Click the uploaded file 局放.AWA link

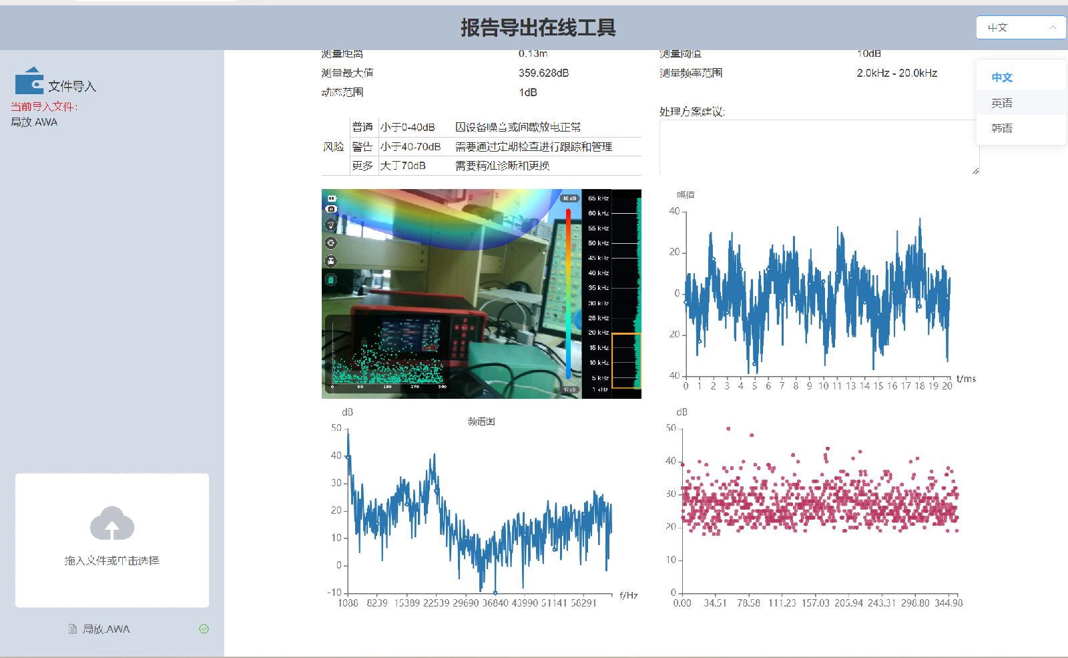[x=106, y=629]
